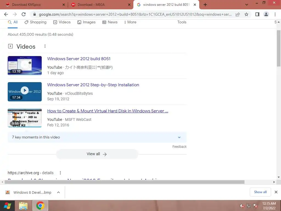Open tab search dropdown arrow
This screenshot has height=211, width=281.
(x=247, y=5)
